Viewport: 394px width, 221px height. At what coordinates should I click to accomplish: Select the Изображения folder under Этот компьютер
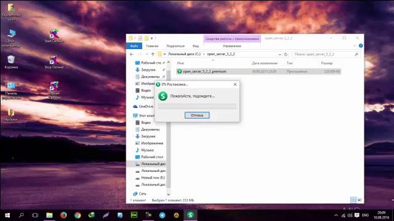(x=152, y=143)
